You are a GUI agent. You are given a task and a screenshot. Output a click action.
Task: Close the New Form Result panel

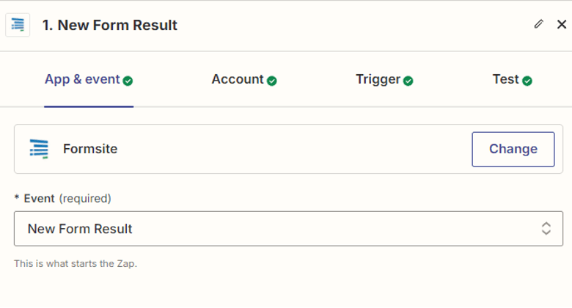pos(562,24)
